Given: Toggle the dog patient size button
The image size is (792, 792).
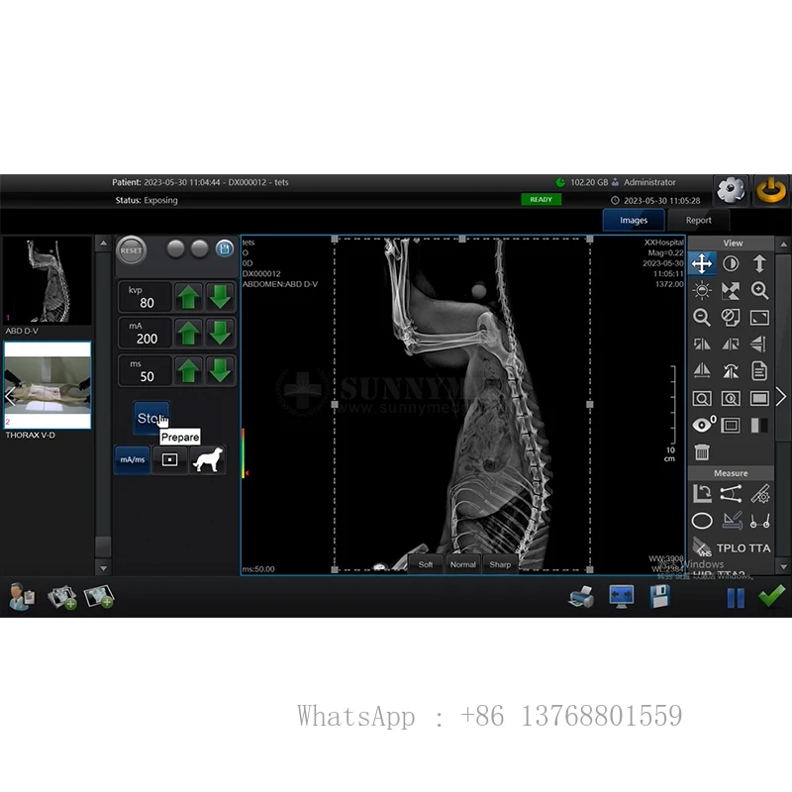Looking at the screenshot, I should (208, 459).
